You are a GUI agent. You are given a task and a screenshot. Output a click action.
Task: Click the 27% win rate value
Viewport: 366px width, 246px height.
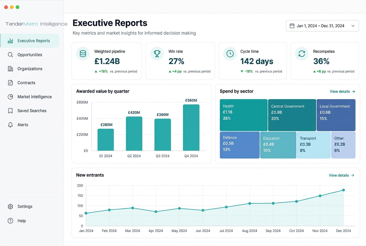tap(176, 61)
